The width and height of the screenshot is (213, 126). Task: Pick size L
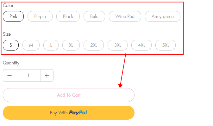pos(51,45)
